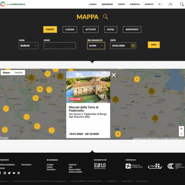Click the FOOD & WINE tag on popup
The image size is (185, 185).
(x=76, y=99)
